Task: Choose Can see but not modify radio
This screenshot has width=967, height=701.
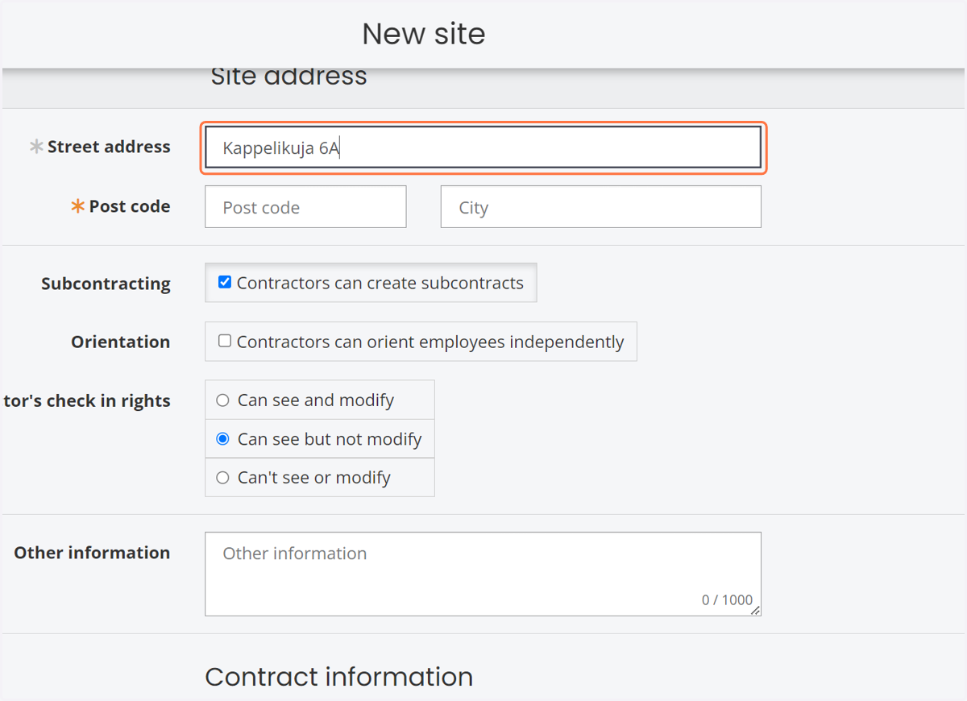Action: coord(223,439)
